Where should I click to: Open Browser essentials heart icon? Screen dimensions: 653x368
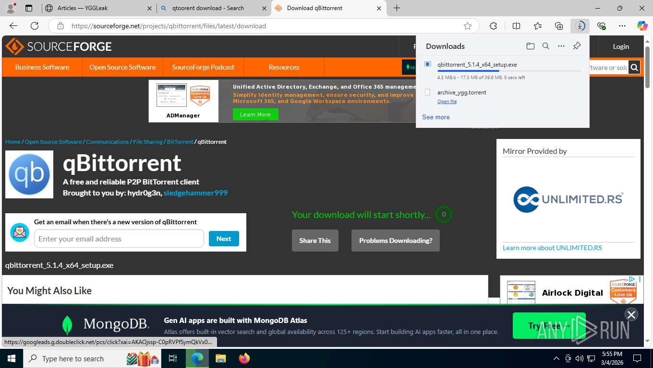[601, 26]
